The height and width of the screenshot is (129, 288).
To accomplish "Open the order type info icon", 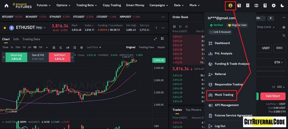I will click(284, 27).
